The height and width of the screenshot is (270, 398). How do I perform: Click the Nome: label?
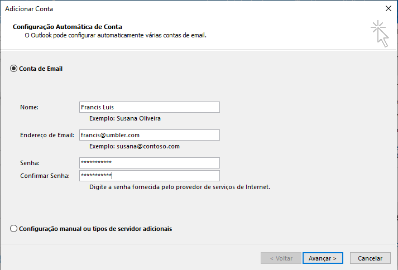click(x=30, y=107)
